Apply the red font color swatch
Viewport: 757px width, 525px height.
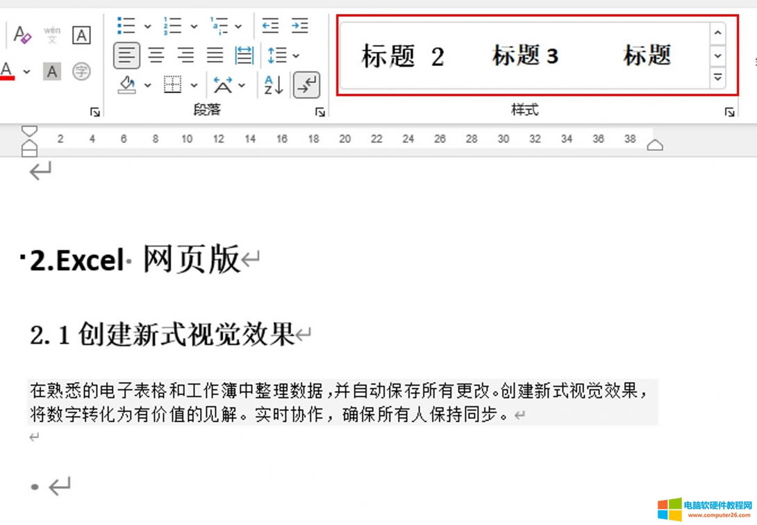[7, 71]
